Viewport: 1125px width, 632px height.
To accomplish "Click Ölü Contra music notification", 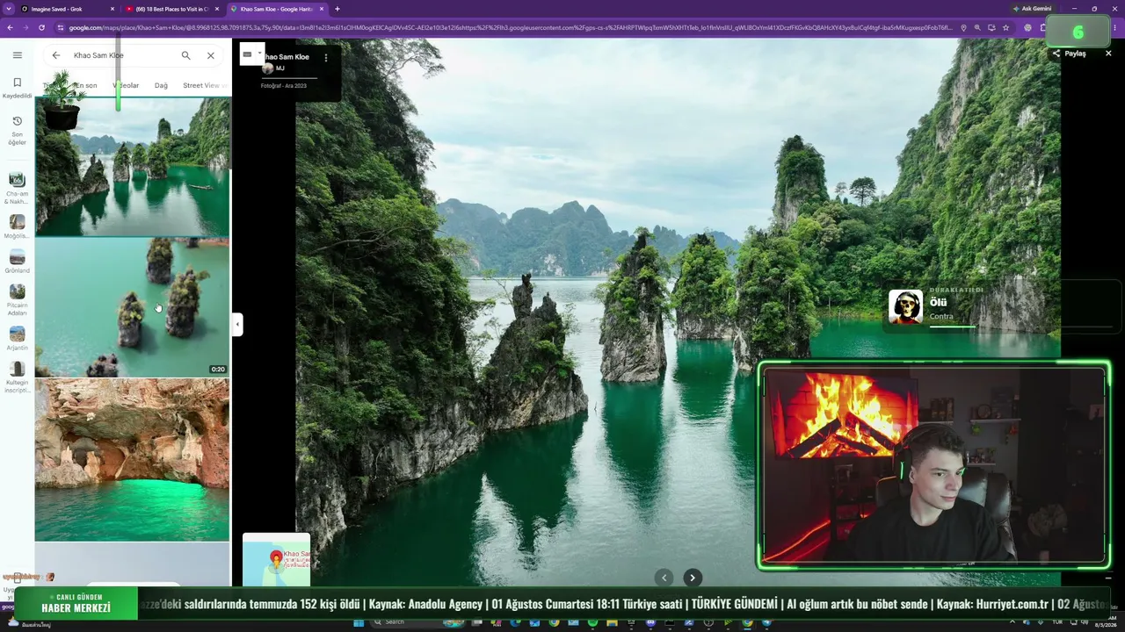I will (x=1002, y=307).
